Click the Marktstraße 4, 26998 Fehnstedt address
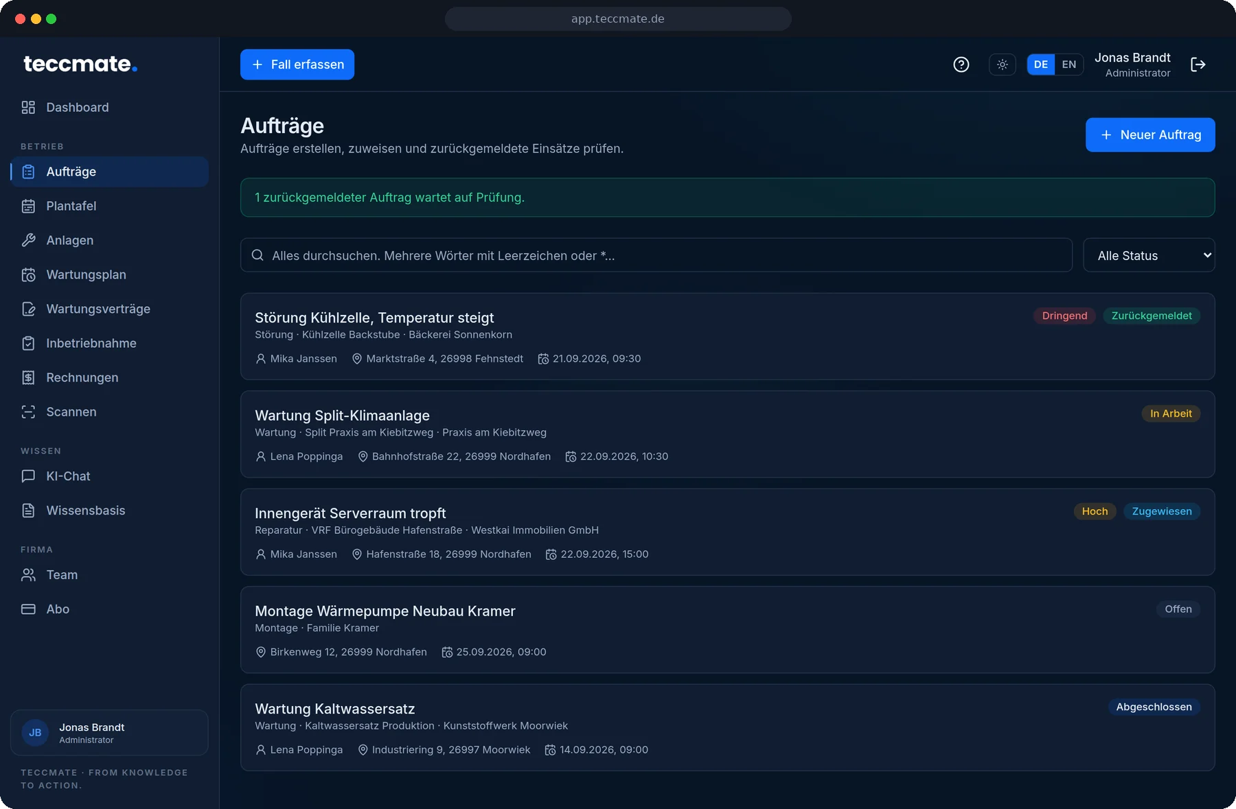This screenshot has height=809, width=1236. (x=444, y=359)
